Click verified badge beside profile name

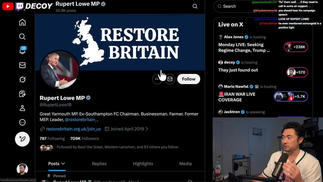pos(88,98)
